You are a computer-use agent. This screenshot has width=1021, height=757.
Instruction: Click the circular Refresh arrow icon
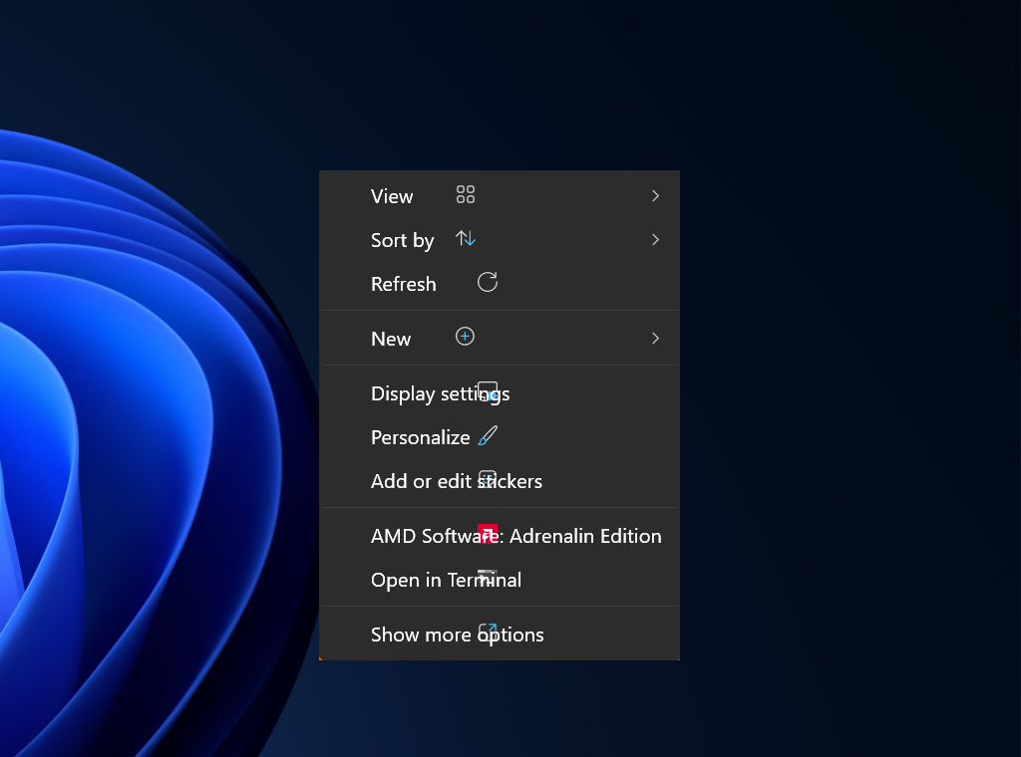point(488,282)
